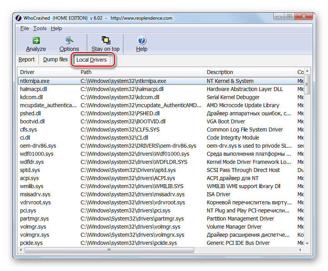Image resolution: width=328 pixels, height=271 pixels.
Task: Select the clfs.sys driver row
Action: click(x=161, y=130)
